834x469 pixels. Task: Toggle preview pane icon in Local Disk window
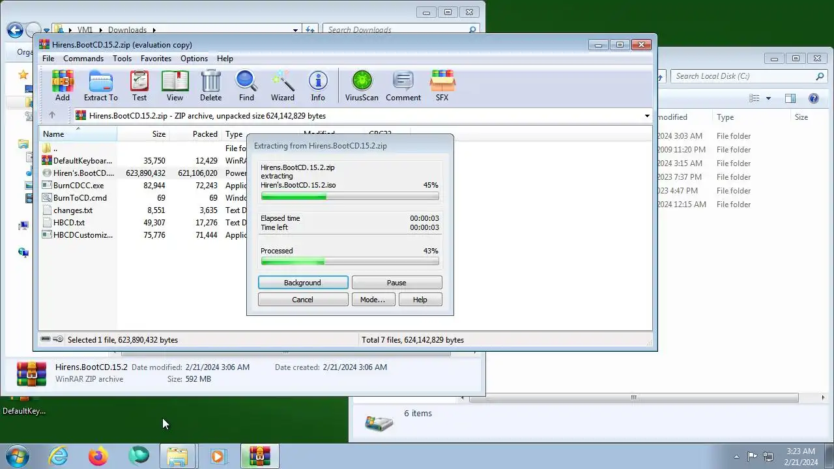coord(790,98)
